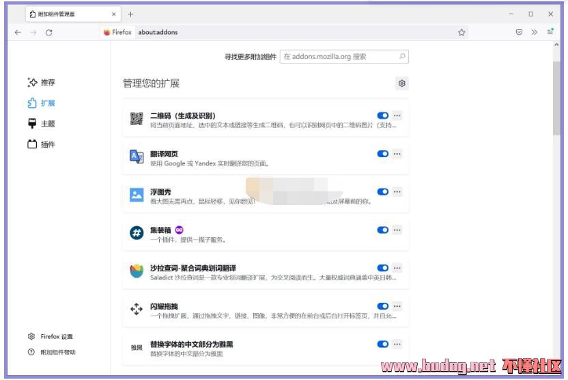Select the 附加组件管理器 browser tab
This screenshot has width=568, height=380.
click(73, 14)
